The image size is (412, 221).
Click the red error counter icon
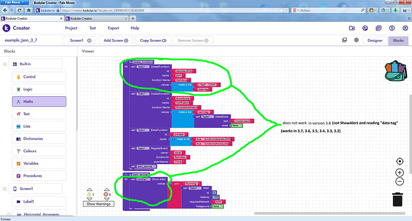[x=106, y=195]
